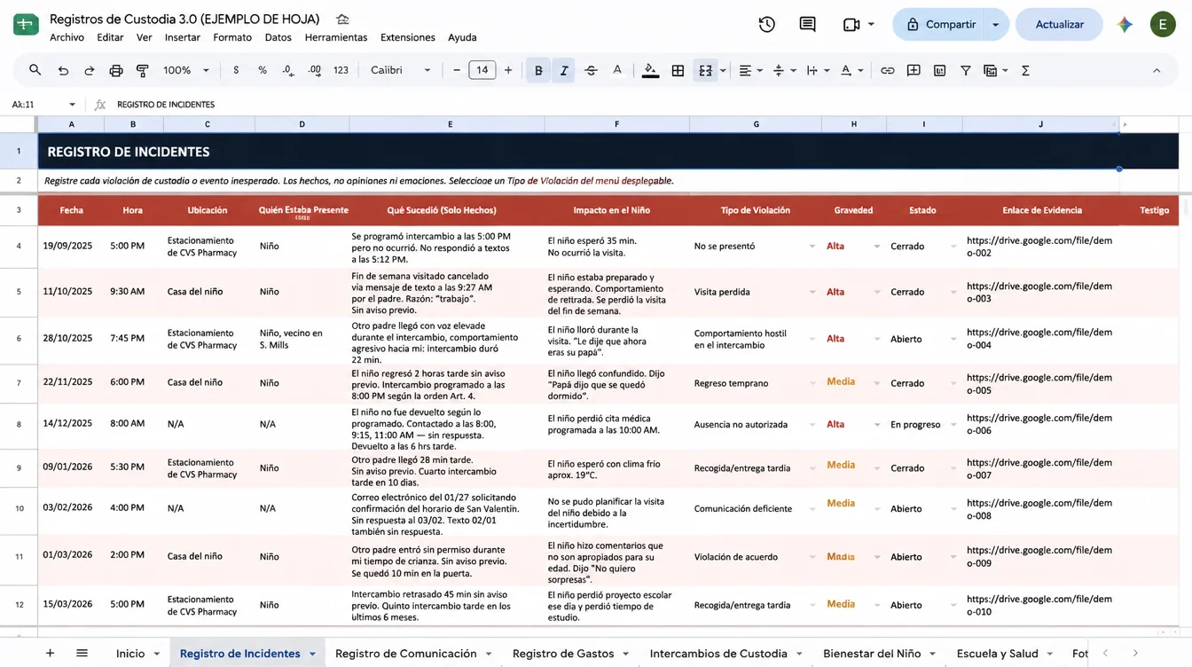Merge the selected cells
Image resolution: width=1192 pixels, height=667 pixels.
pos(706,70)
